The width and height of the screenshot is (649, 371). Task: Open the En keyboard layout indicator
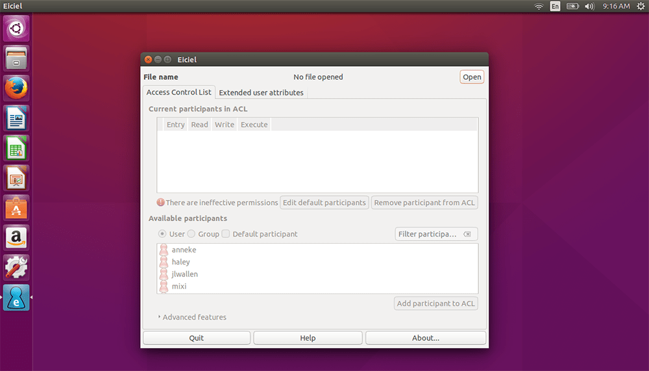point(555,6)
